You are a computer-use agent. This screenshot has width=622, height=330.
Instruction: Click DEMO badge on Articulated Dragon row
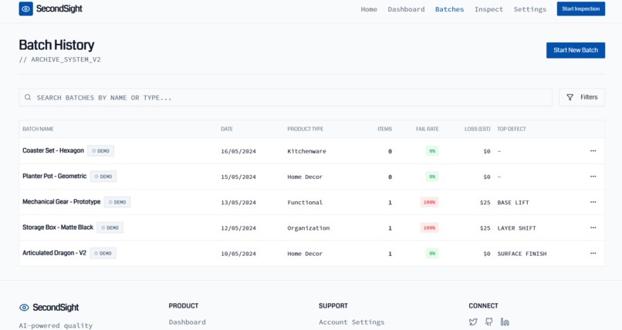pos(103,254)
